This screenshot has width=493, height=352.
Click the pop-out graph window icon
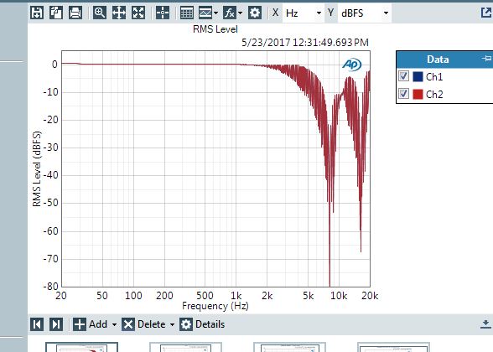(486, 13)
